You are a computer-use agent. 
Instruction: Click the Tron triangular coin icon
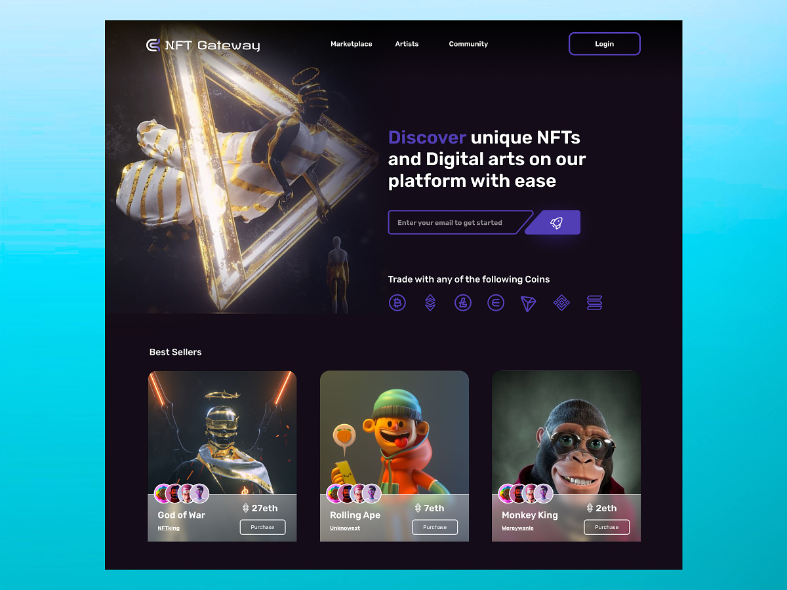click(x=529, y=304)
